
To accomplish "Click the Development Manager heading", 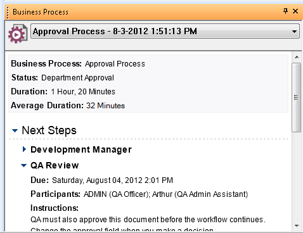I will click(81, 149).
